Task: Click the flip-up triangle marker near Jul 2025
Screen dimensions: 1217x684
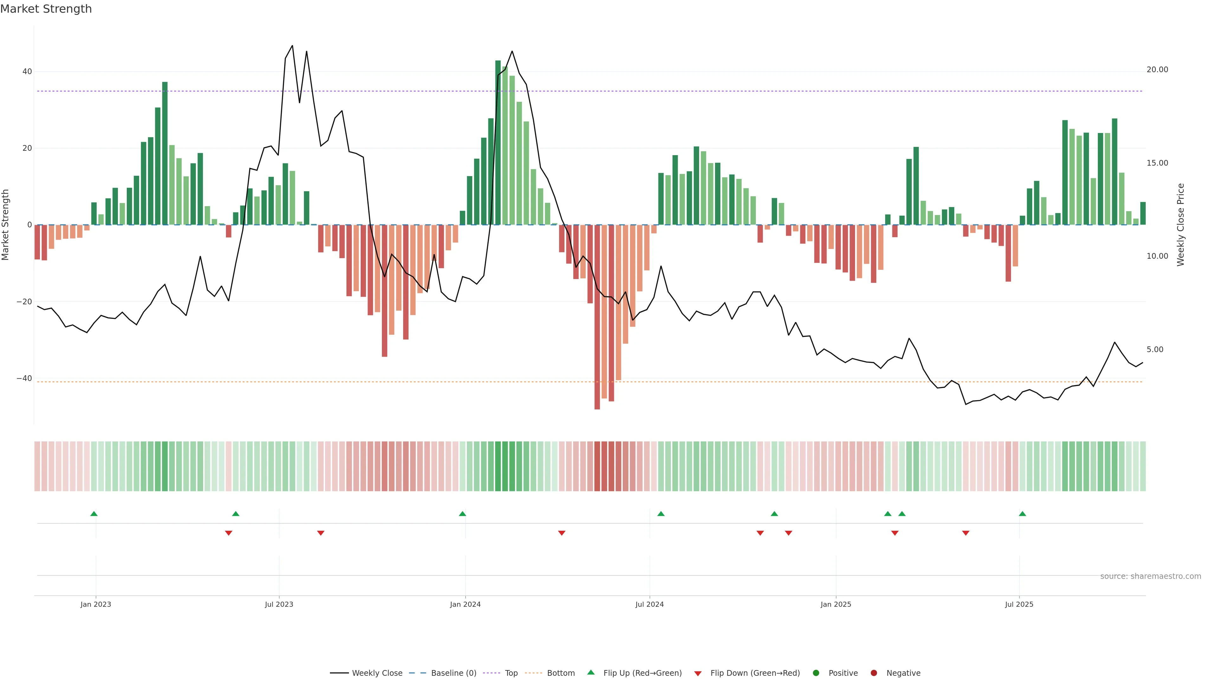Action: tap(1022, 514)
